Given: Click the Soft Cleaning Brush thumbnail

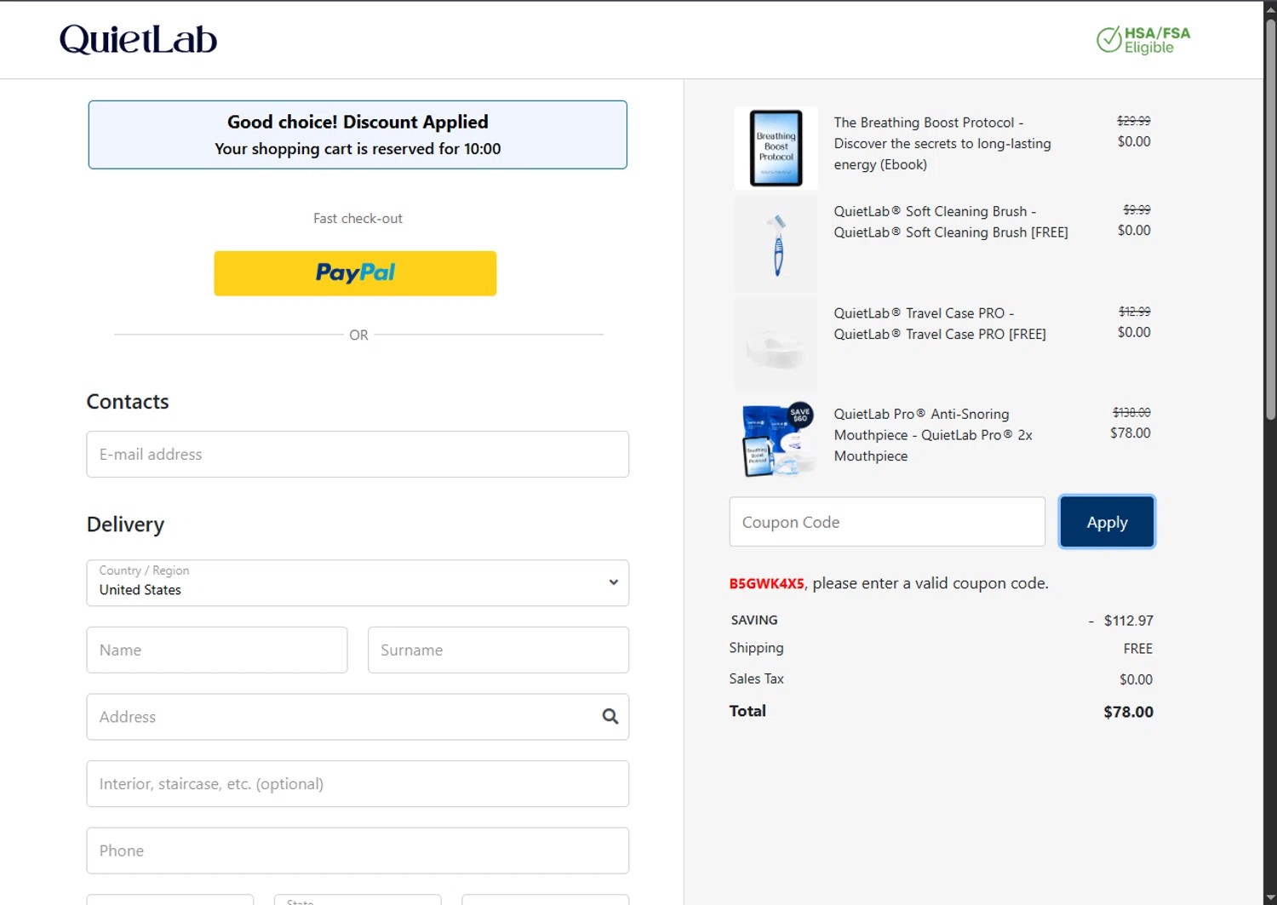Looking at the screenshot, I should pos(776,245).
